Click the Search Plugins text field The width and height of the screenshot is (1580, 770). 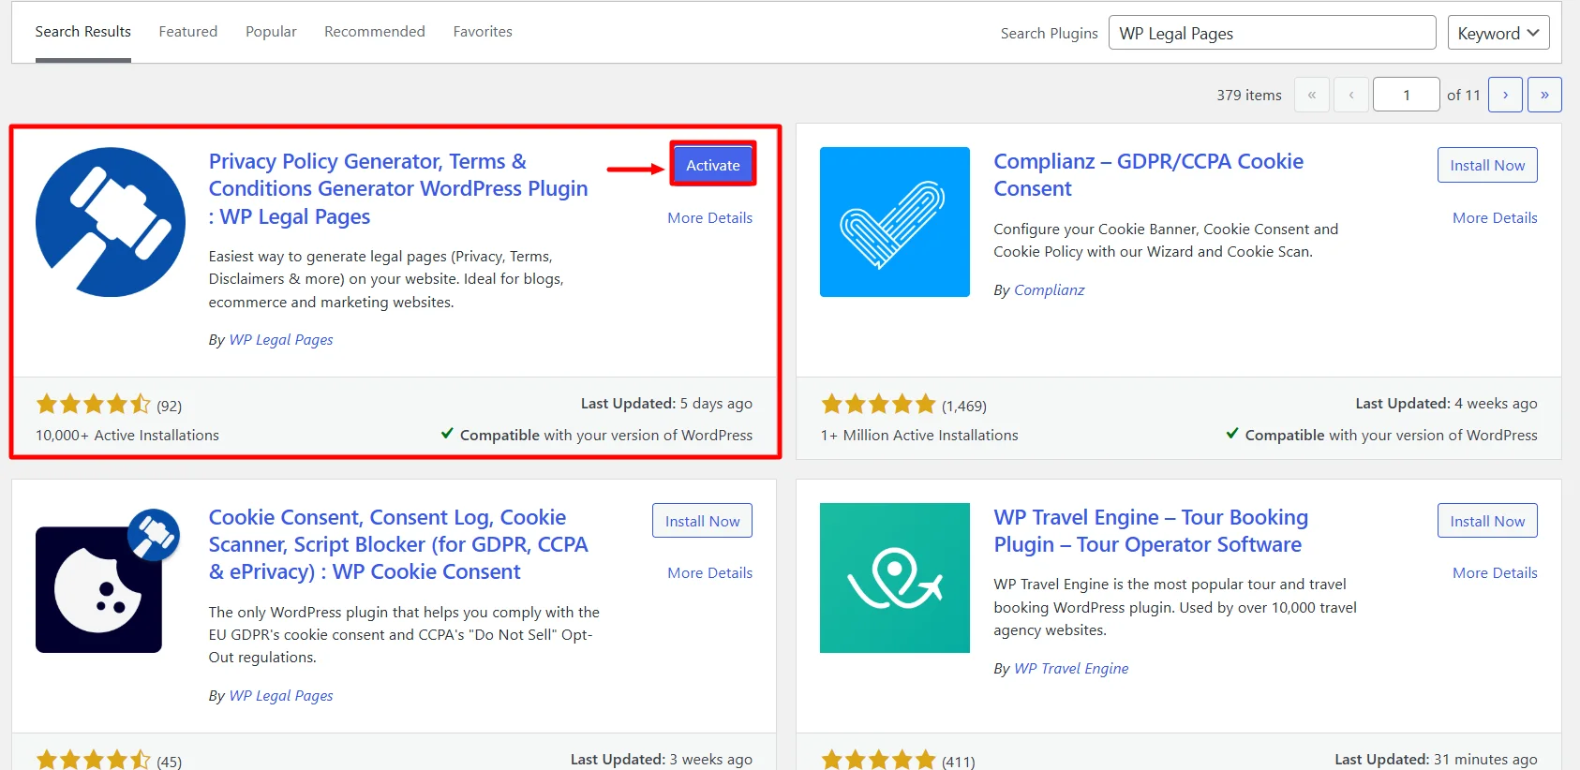point(1272,33)
